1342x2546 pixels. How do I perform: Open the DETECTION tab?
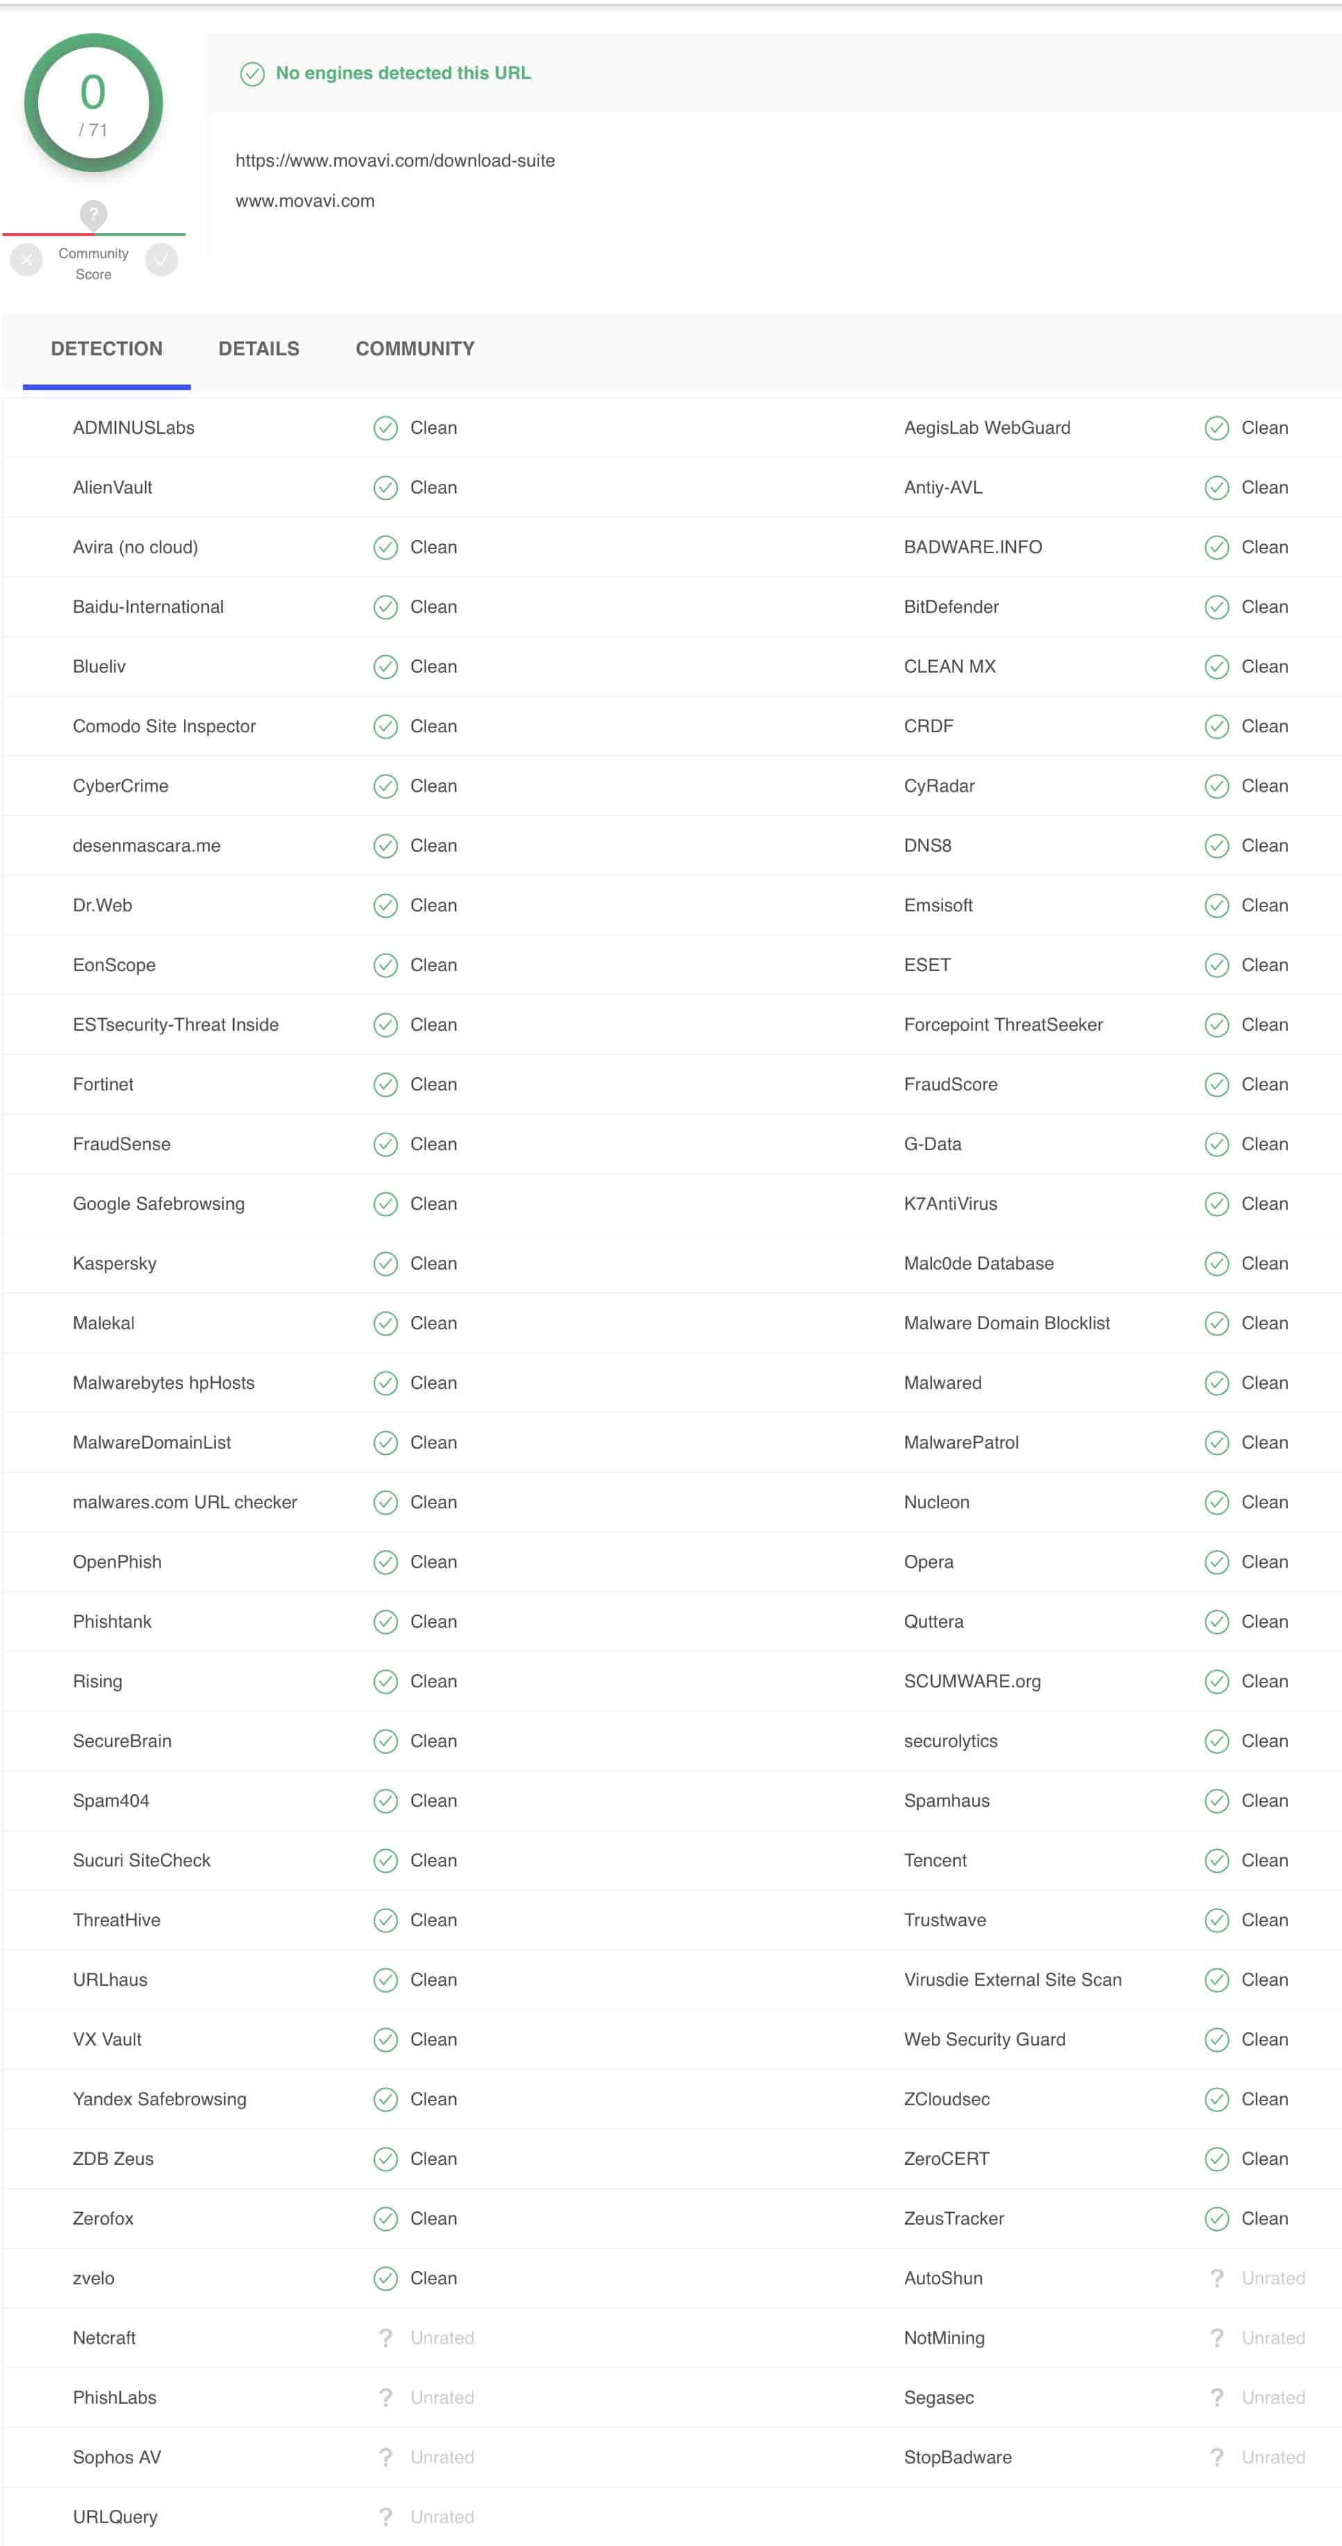[107, 349]
